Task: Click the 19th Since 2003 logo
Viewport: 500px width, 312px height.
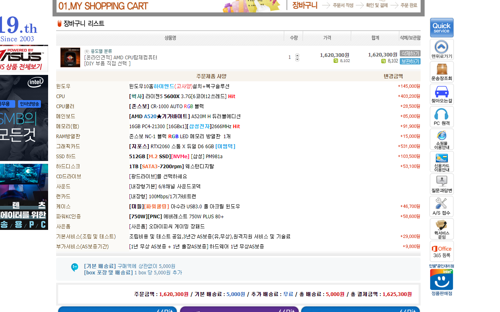Action: pos(18,29)
